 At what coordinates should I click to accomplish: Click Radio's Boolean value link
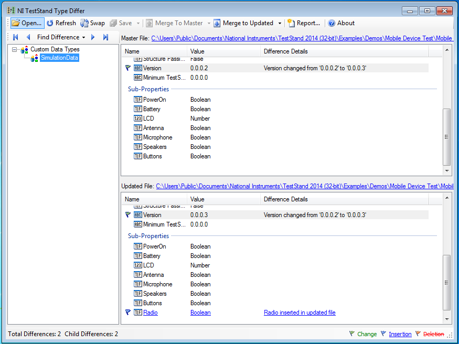point(200,313)
